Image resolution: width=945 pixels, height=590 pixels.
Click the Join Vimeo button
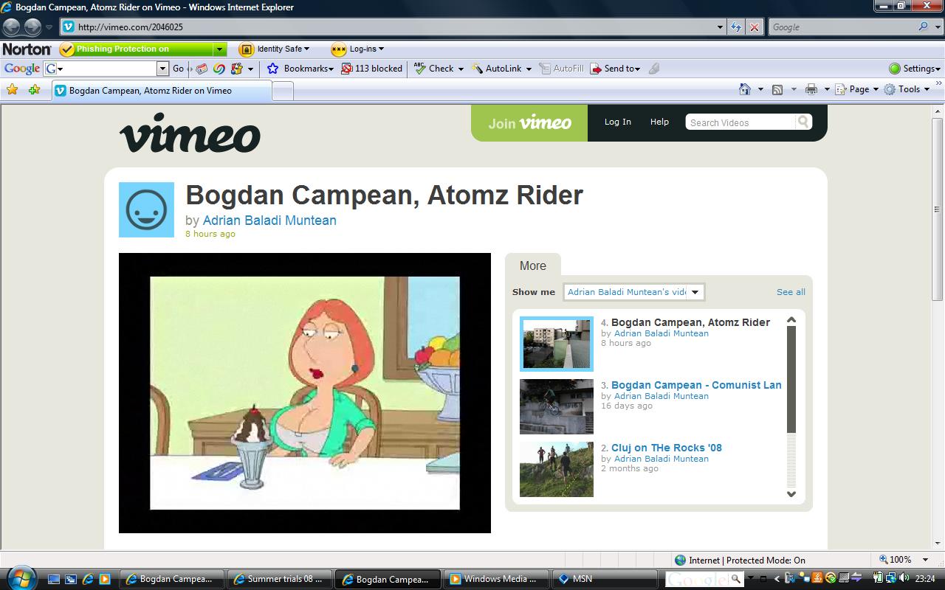tap(529, 123)
